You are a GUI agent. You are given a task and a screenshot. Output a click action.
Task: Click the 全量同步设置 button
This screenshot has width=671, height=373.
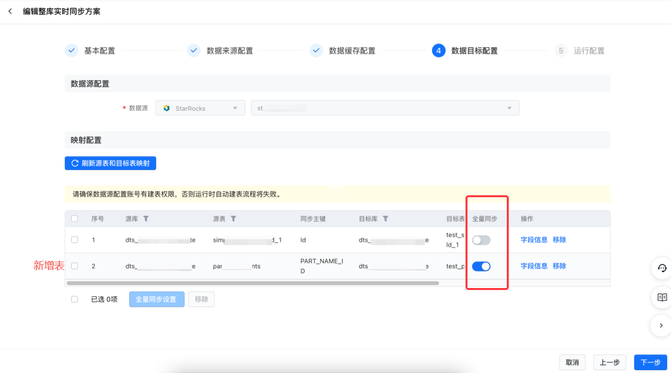click(157, 299)
